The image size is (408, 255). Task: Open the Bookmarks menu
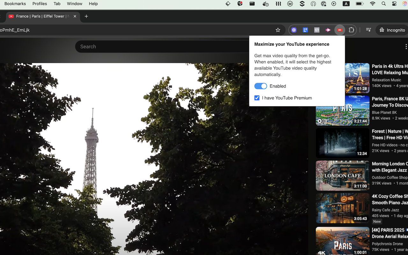click(x=15, y=4)
